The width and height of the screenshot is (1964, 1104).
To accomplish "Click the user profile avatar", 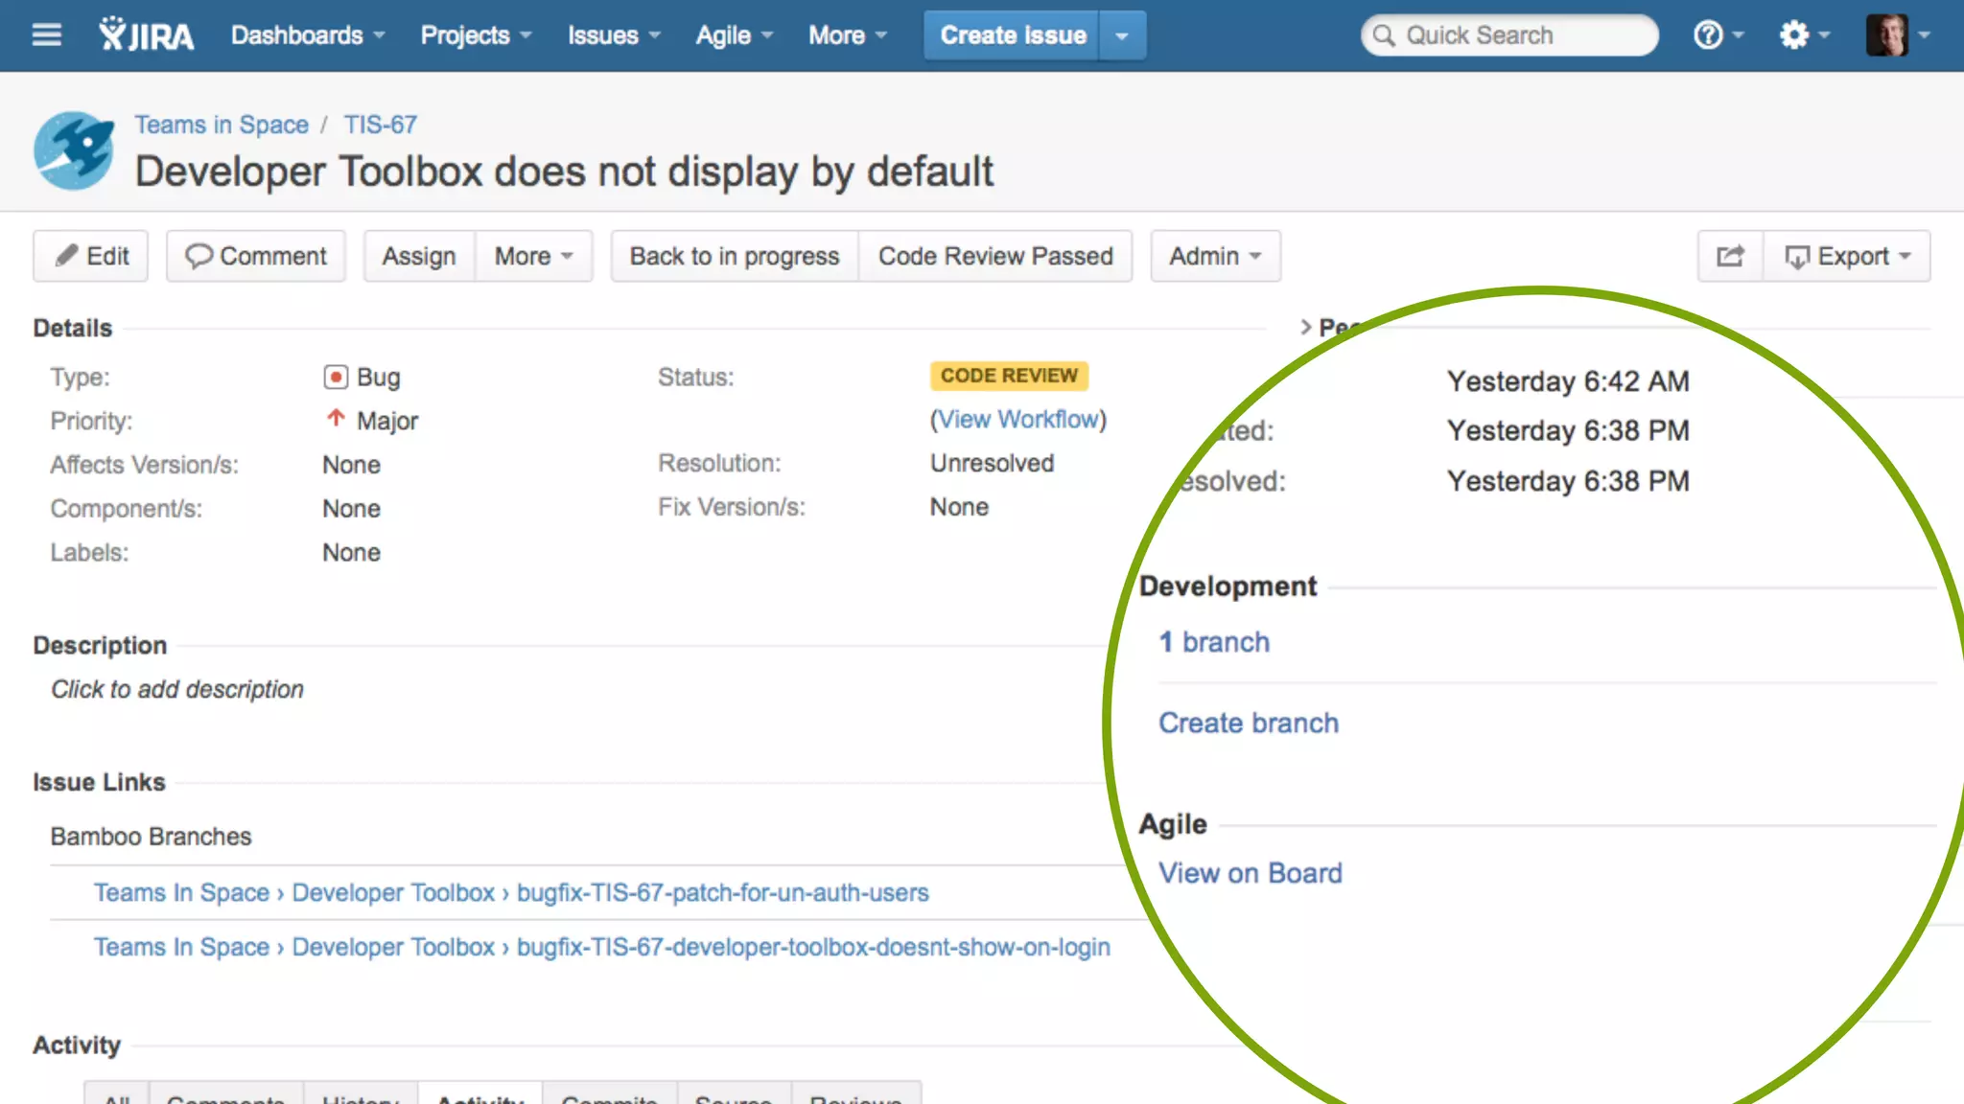I will [x=1887, y=35].
